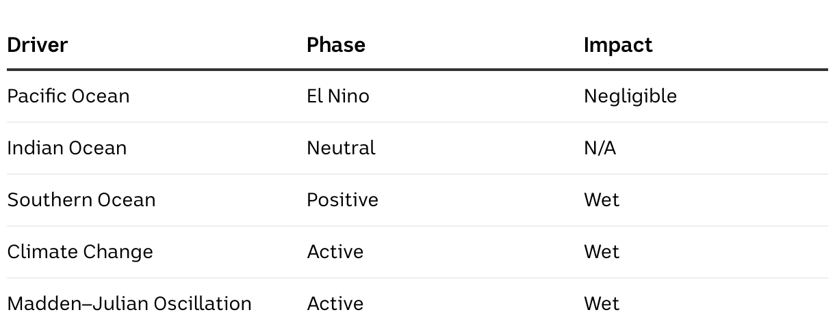Select the Pacific Ocean row label

click(x=68, y=96)
